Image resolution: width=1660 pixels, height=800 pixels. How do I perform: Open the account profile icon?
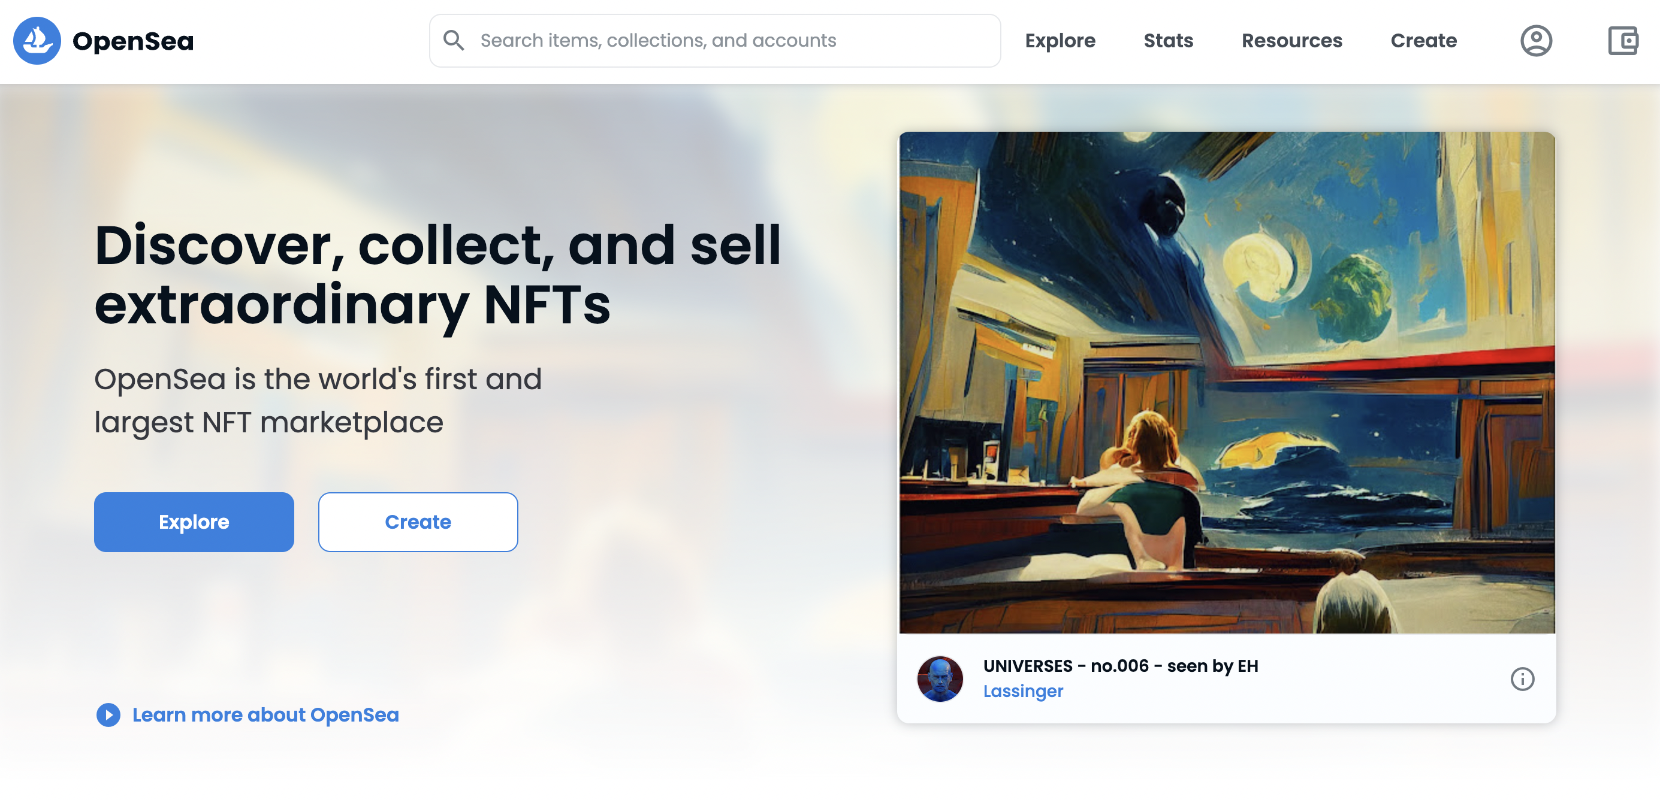(x=1535, y=41)
